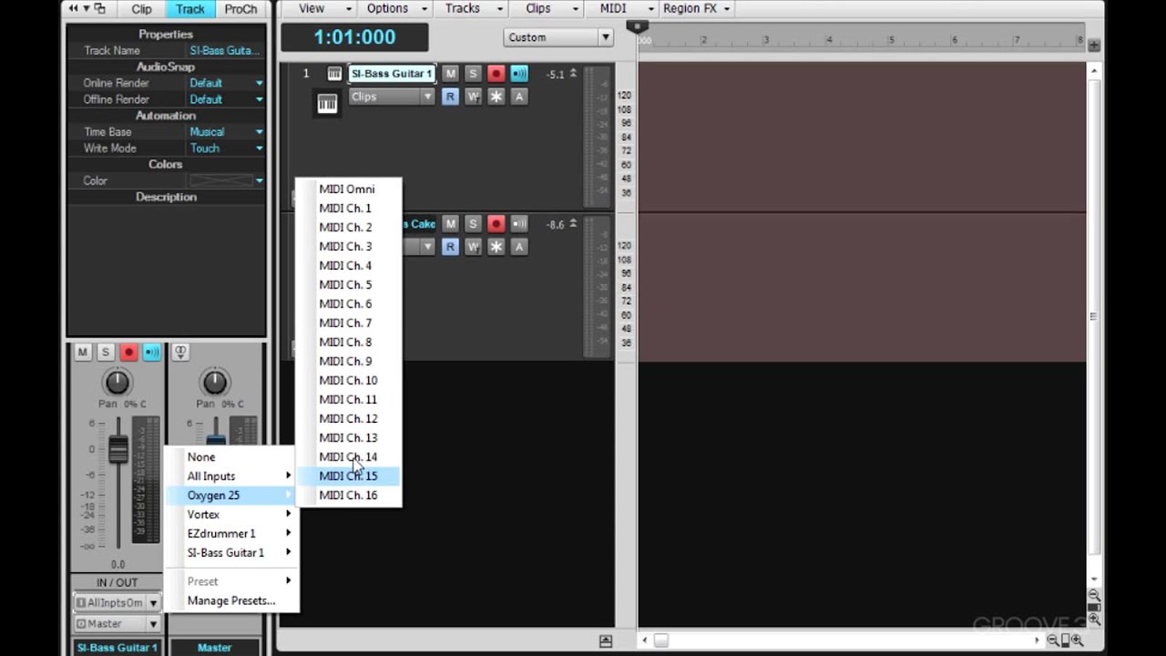Screen dimensions: 1166x656
Task: Click the A archive button on track 1
Action: pos(519,97)
